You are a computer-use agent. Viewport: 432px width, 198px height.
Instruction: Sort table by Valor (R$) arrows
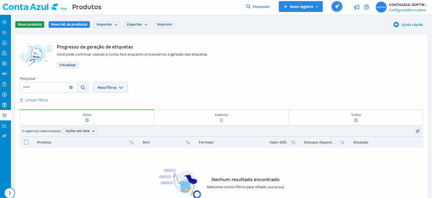pyautogui.click(x=293, y=142)
